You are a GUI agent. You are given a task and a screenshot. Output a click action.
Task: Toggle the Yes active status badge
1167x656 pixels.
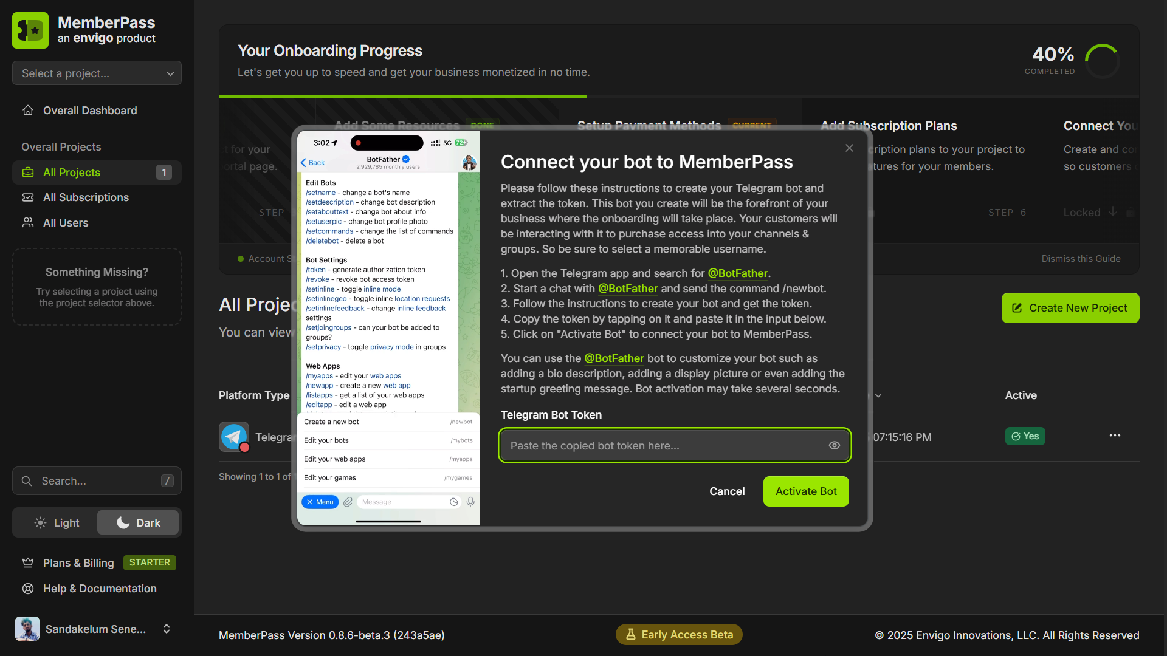pos(1025,436)
